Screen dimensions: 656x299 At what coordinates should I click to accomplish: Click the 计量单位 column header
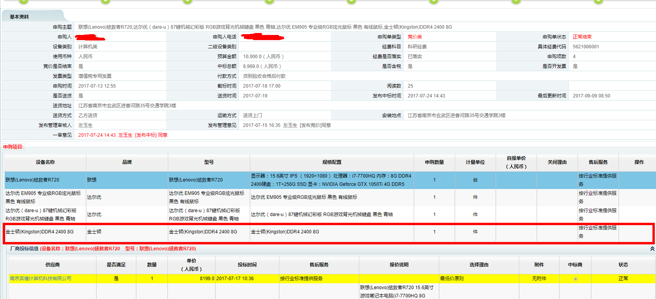(475, 162)
